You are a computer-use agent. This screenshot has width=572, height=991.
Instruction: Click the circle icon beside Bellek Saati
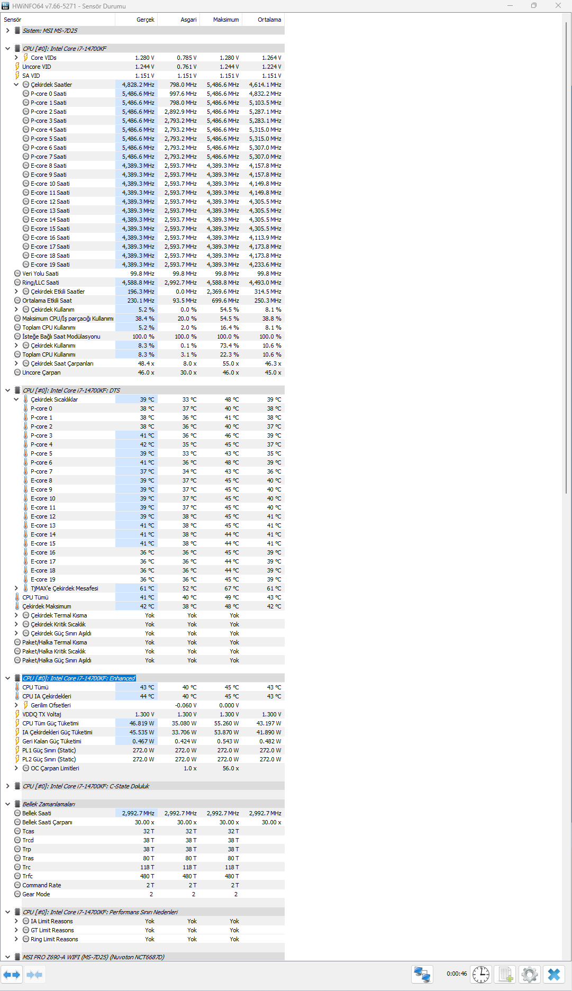[17, 813]
